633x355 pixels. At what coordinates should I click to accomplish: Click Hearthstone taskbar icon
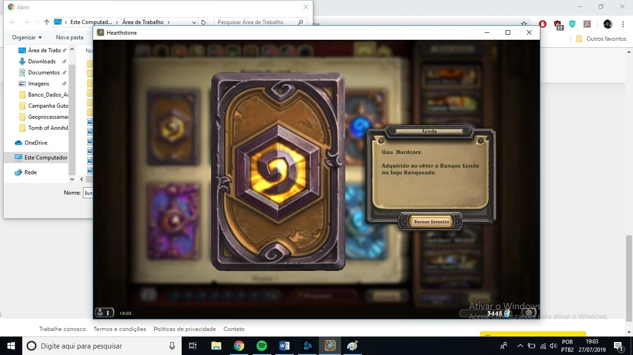point(329,346)
